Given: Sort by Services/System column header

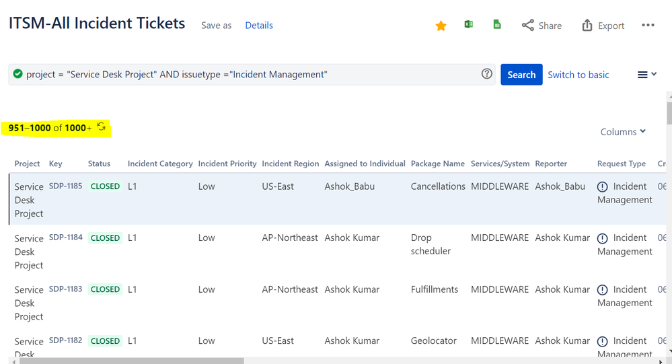Looking at the screenshot, I should [500, 163].
